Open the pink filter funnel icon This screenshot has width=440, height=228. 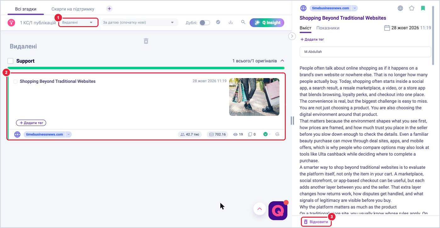(x=11, y=23)
